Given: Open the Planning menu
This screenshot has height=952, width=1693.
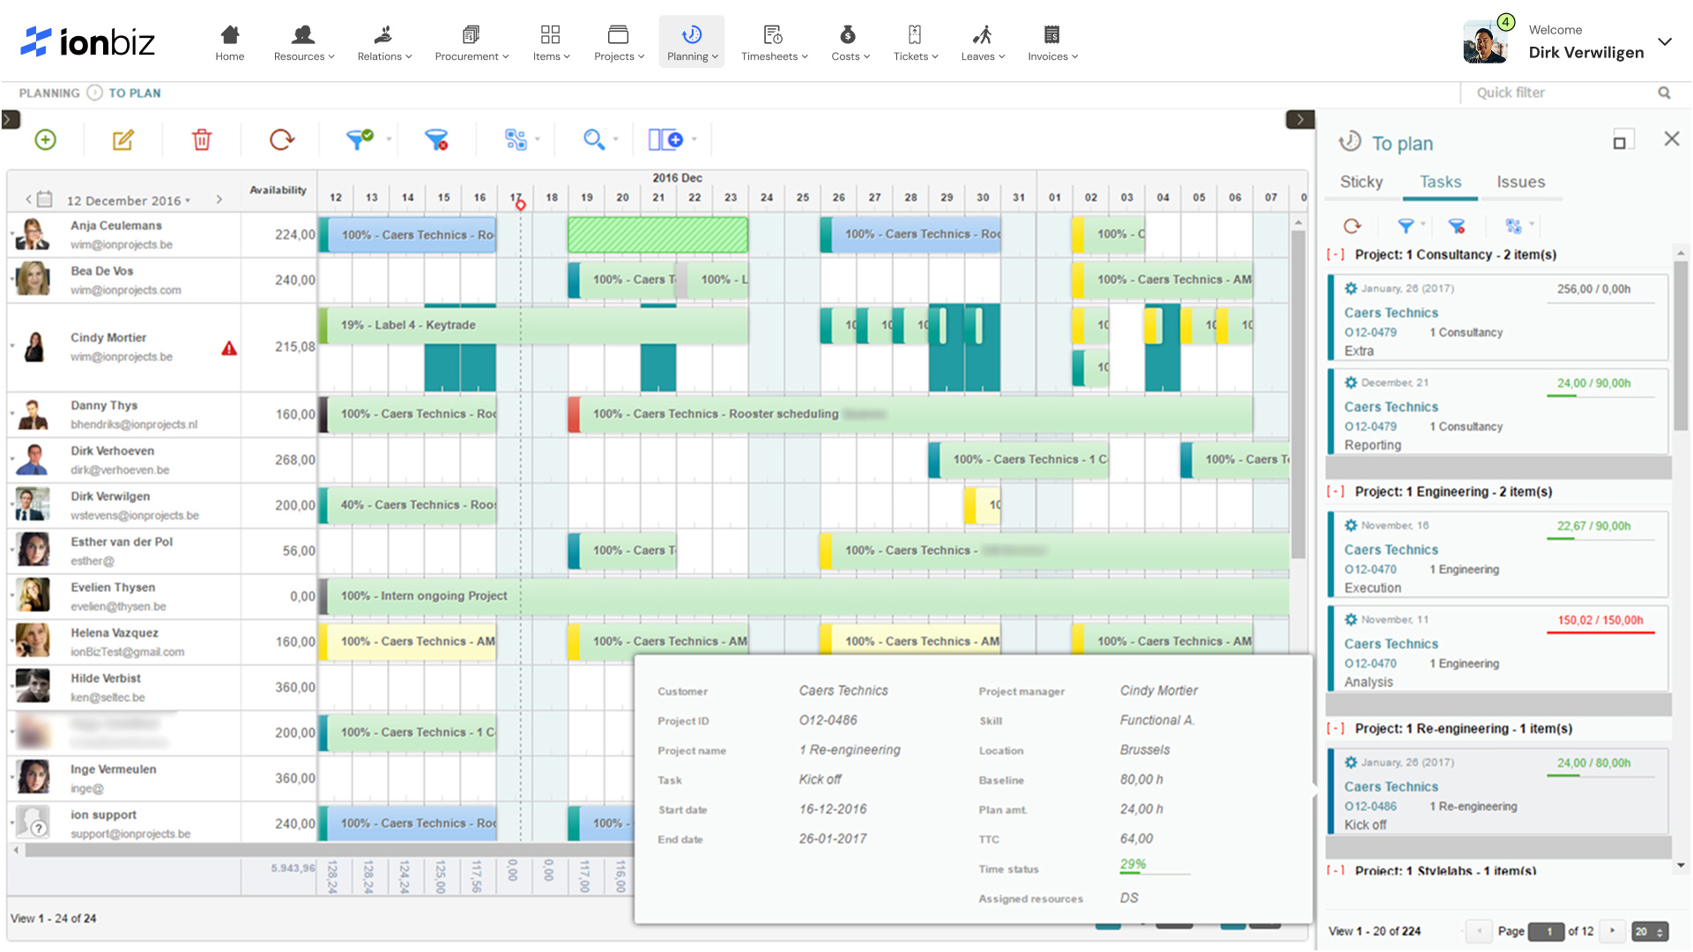Looking at the screenshot, I should click(x=692, y=42).
